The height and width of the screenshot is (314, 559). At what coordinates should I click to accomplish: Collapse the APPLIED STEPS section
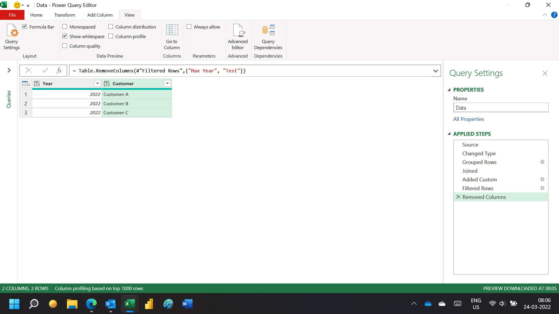(449, 134)
